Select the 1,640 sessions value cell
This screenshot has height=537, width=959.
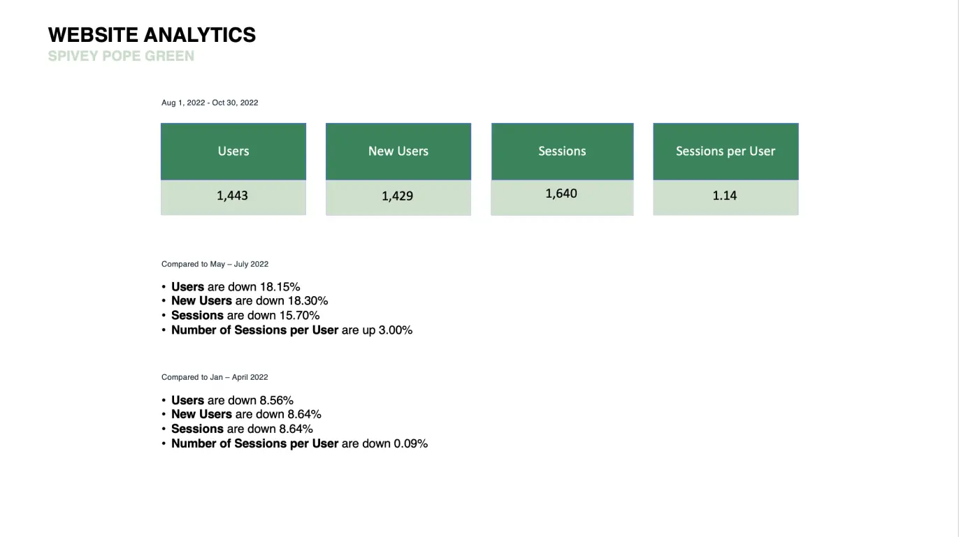(561, 194)
